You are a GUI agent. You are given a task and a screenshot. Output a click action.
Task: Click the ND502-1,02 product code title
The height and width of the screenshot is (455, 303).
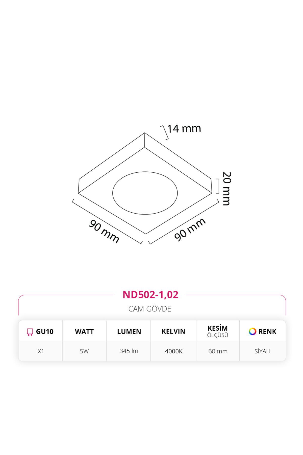150,294
